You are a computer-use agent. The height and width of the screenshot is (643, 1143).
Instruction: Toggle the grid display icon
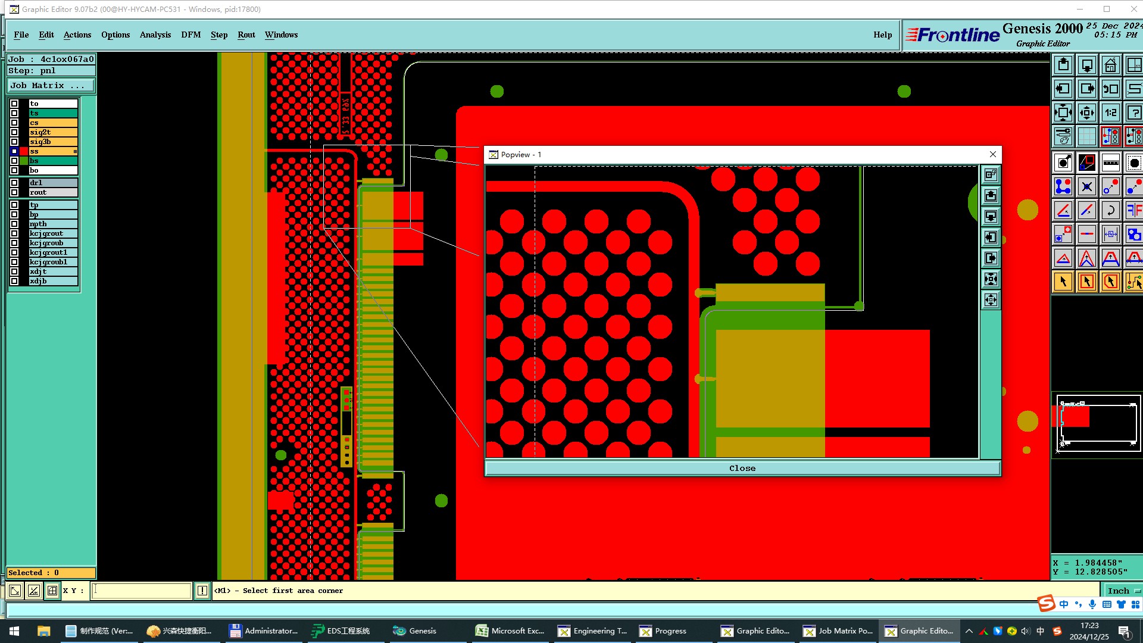pyautogui.click(x=1087, y=136)
